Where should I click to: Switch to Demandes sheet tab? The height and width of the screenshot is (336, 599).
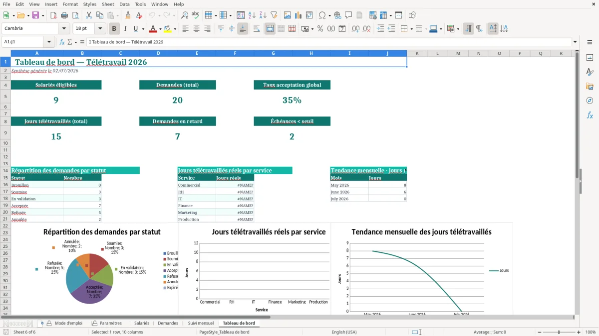(x=168, y=323)
